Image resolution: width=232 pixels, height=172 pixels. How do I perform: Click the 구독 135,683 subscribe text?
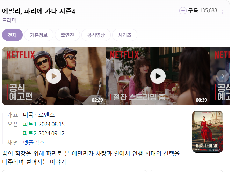click(203, 10)
